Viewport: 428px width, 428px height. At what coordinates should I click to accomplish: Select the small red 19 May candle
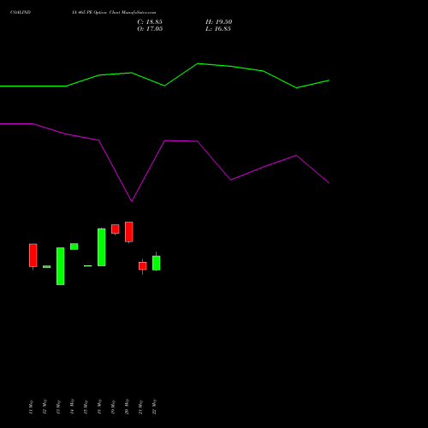coord(116,229)
